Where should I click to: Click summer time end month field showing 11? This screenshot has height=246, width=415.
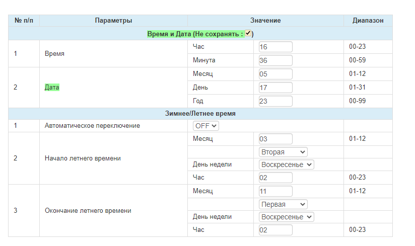275,191
